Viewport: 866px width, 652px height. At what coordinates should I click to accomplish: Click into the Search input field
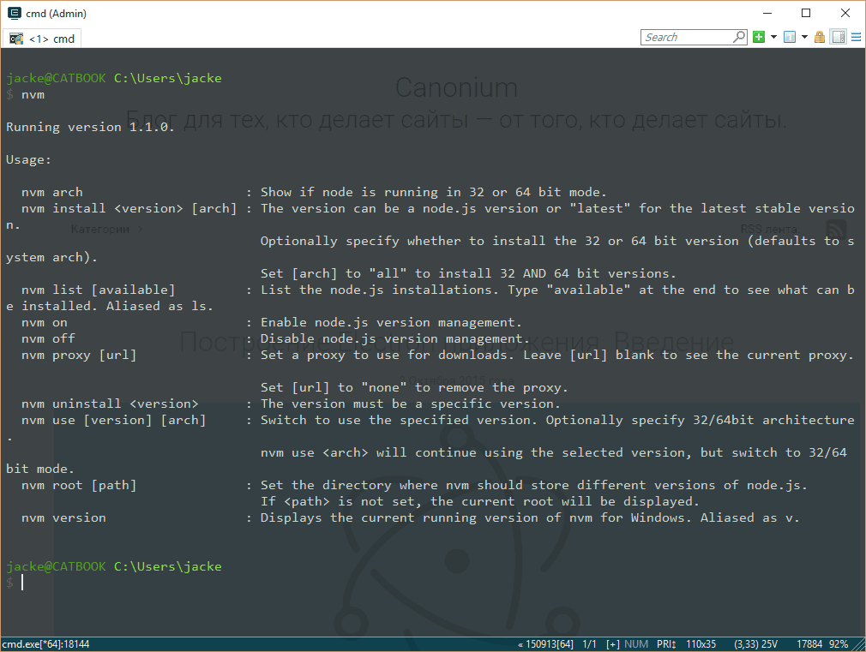tap(686, 37)
